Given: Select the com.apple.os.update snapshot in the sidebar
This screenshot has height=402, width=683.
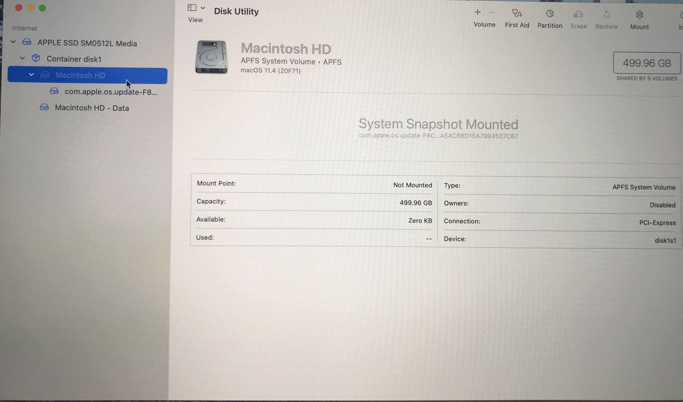Looking at the screenshot, I should pos(111,92).
